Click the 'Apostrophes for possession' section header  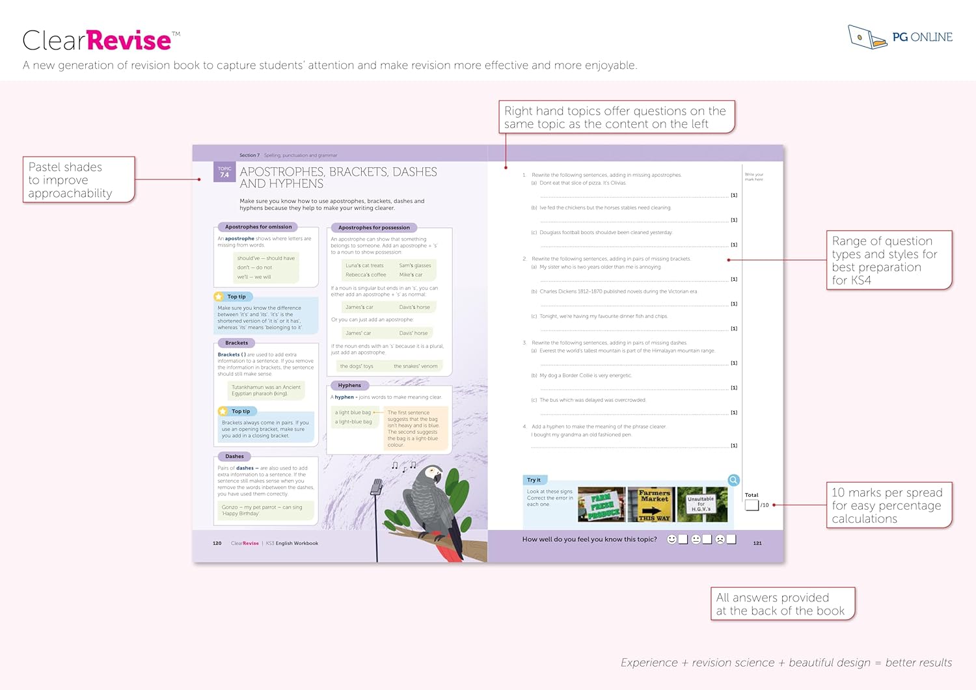point(374,228)
